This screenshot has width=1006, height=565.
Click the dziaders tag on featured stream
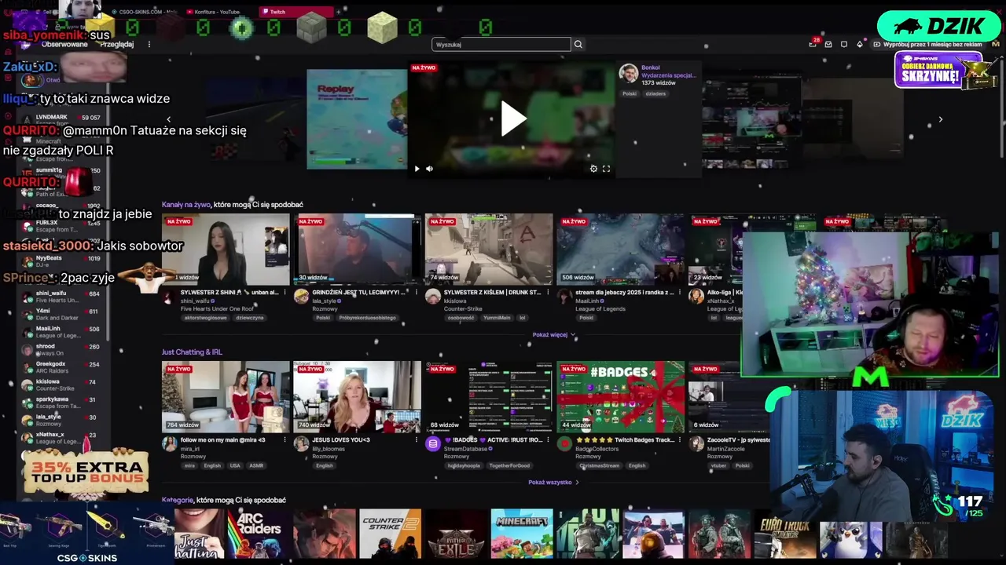pyautogui.click(x=655, y=93)
